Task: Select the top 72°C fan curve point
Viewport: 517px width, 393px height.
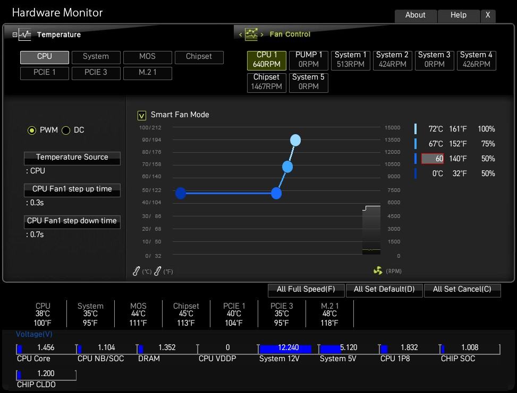Action: click(x=295, y=140)
